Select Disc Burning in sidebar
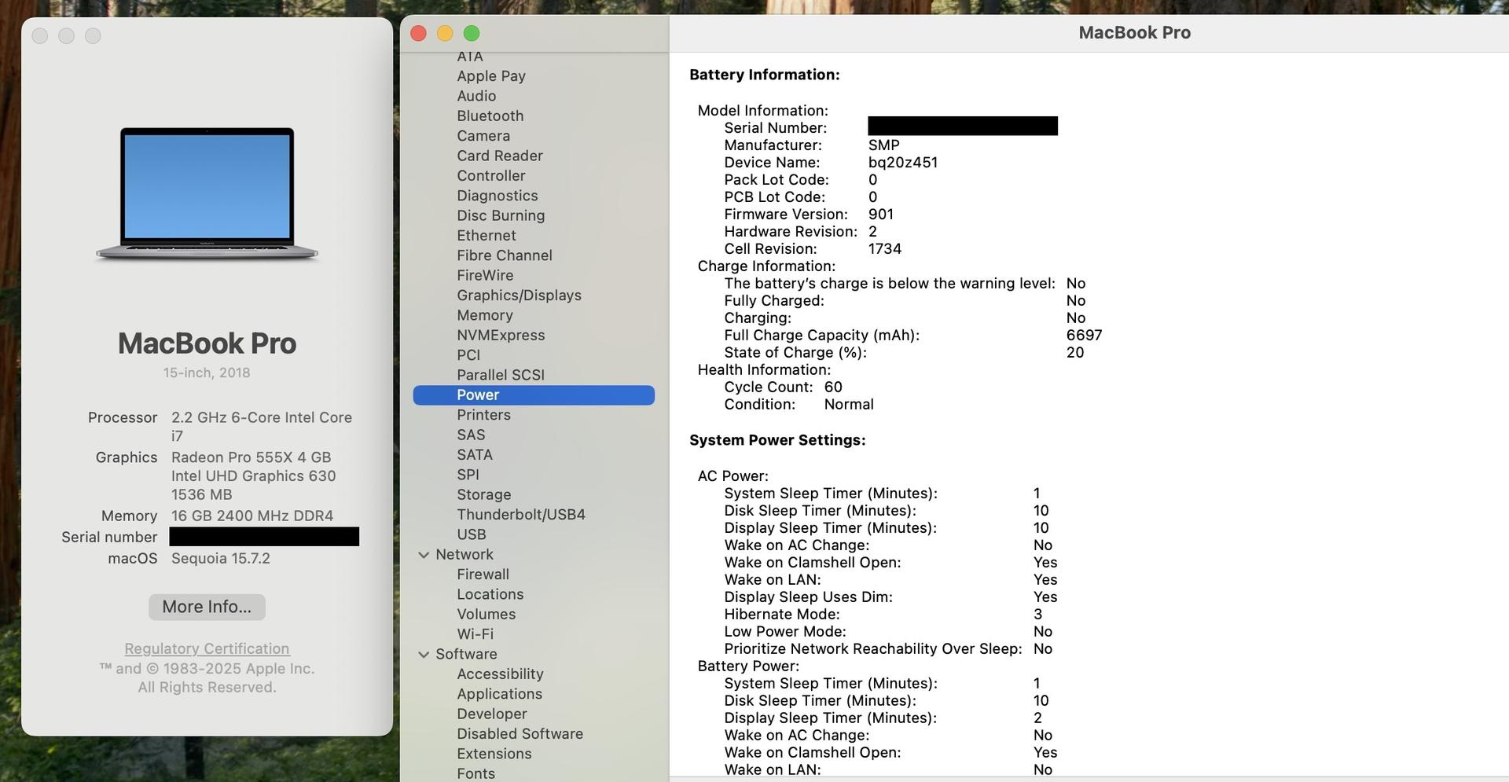The image size is (1509, 782). pos(501,215)
